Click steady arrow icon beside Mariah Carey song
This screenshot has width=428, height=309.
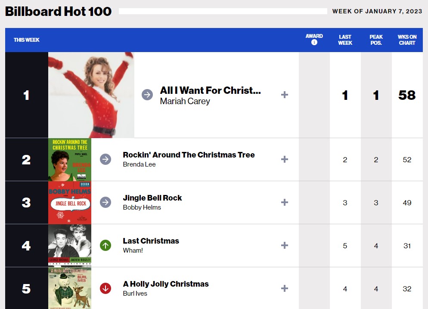(147, 95)
